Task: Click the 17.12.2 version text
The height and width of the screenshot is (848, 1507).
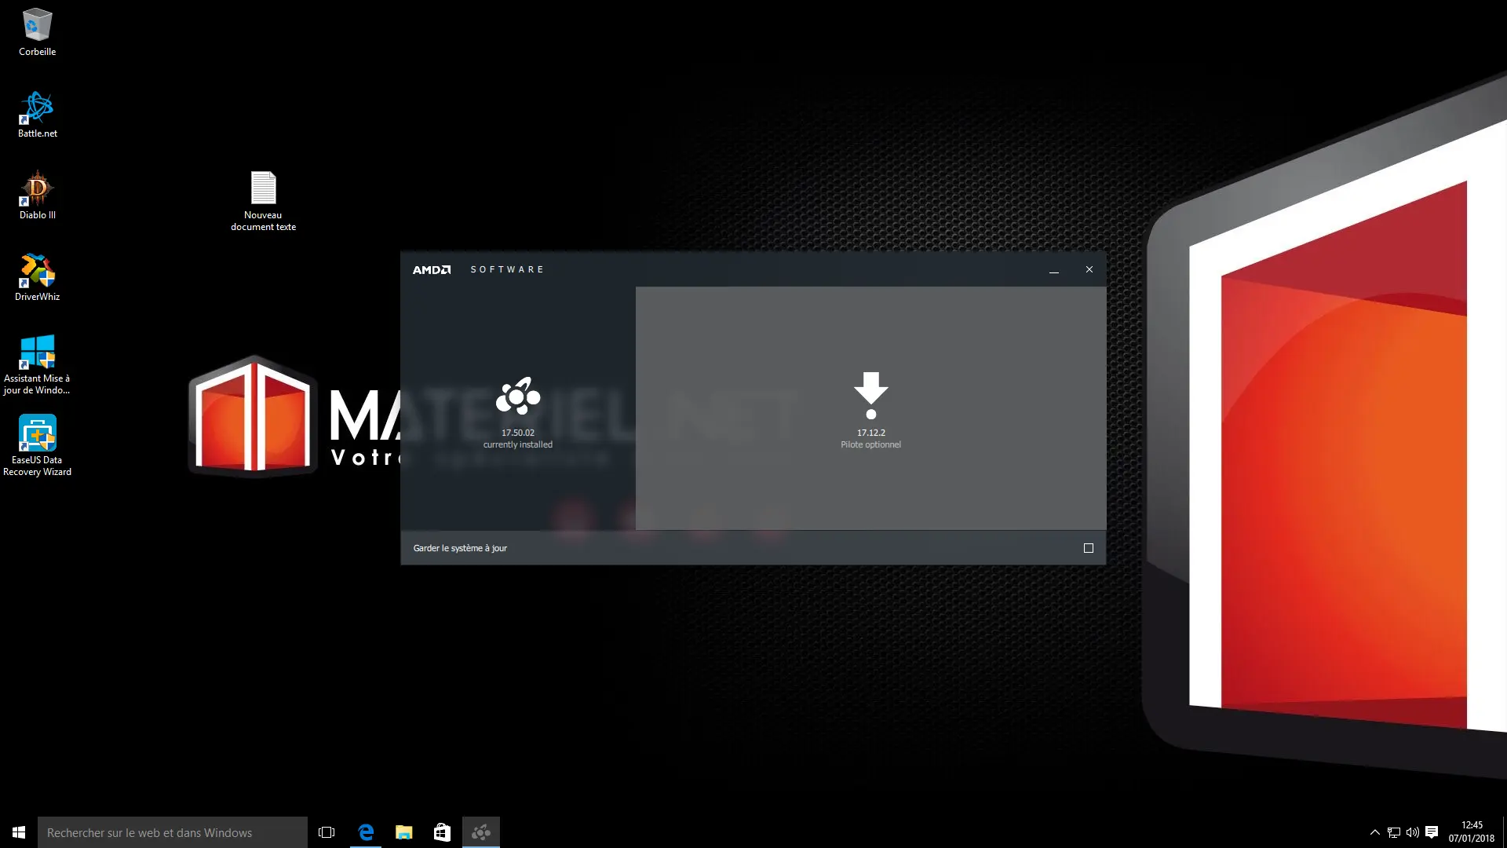Action: 871,433
